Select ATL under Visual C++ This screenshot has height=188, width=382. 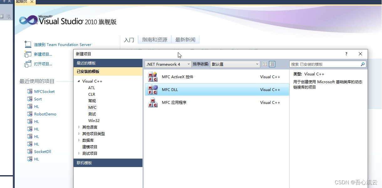click(x=91, y=88)
